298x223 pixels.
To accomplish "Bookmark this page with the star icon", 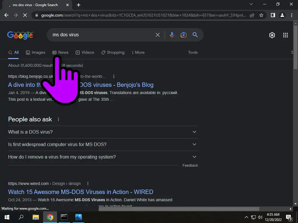I will 261,15.
